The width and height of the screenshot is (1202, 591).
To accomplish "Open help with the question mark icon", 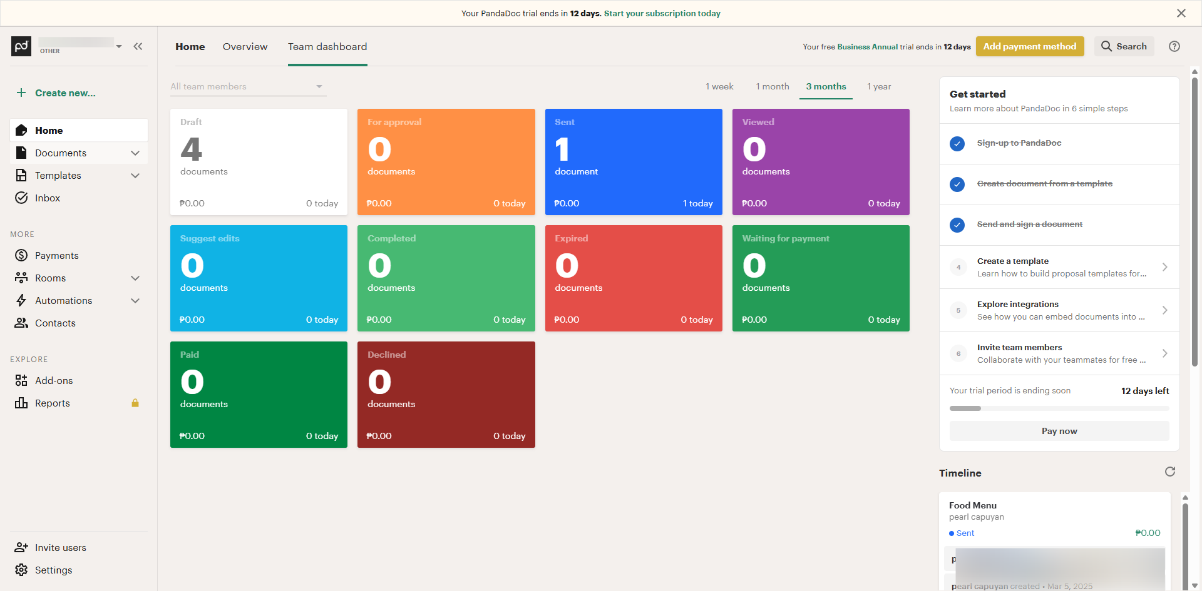I will (1174, 46).
